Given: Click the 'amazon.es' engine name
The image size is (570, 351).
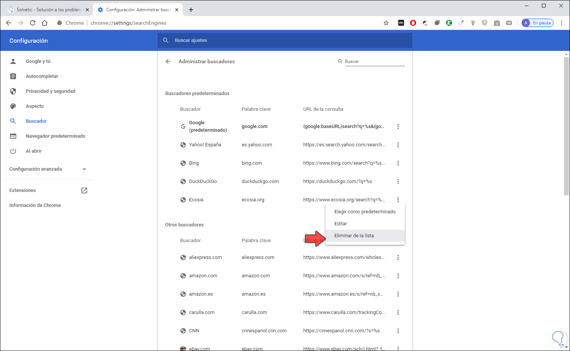Looking at the screenshot, I should 201,294.
